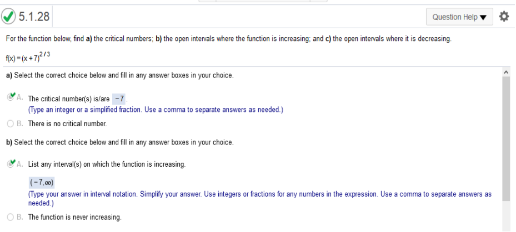This screenshot has width=516, height=232.
Task: Choose option B, no critical number
Action: tap(11, 123)
